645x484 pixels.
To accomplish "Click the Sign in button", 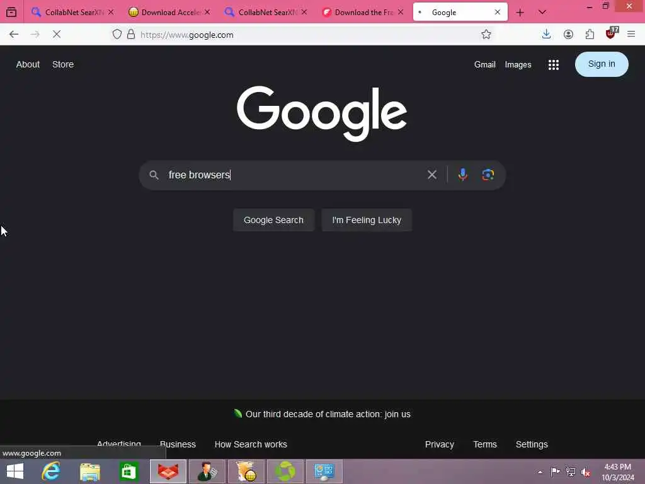I will point(602,64).
